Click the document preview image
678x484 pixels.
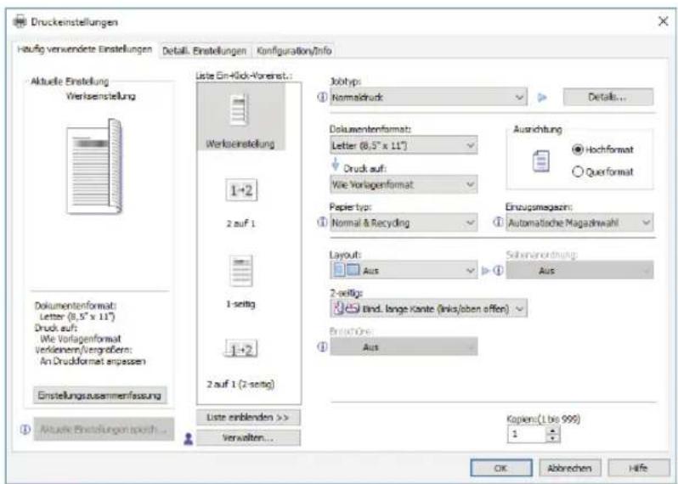pyautogui.click(x=94, y=166)
